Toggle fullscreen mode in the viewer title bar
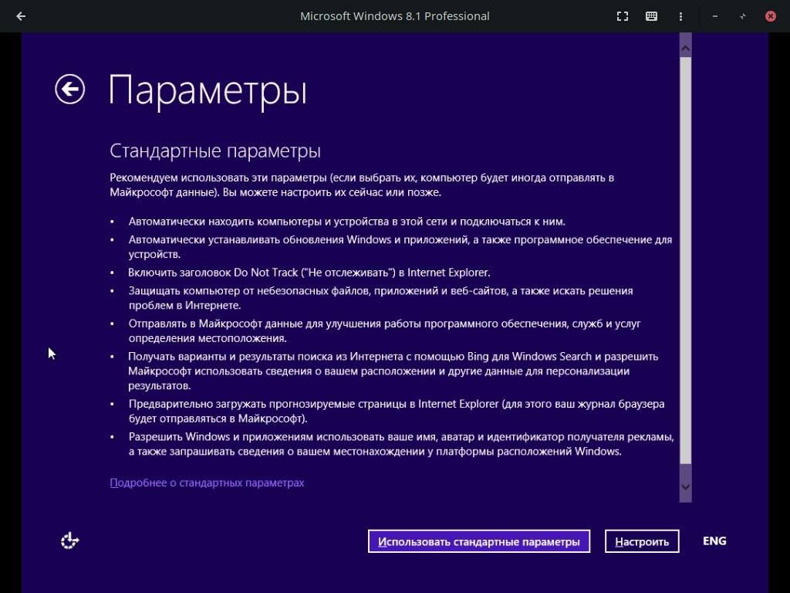The height and width of the screenshot is (593, 790). point(623,16)
